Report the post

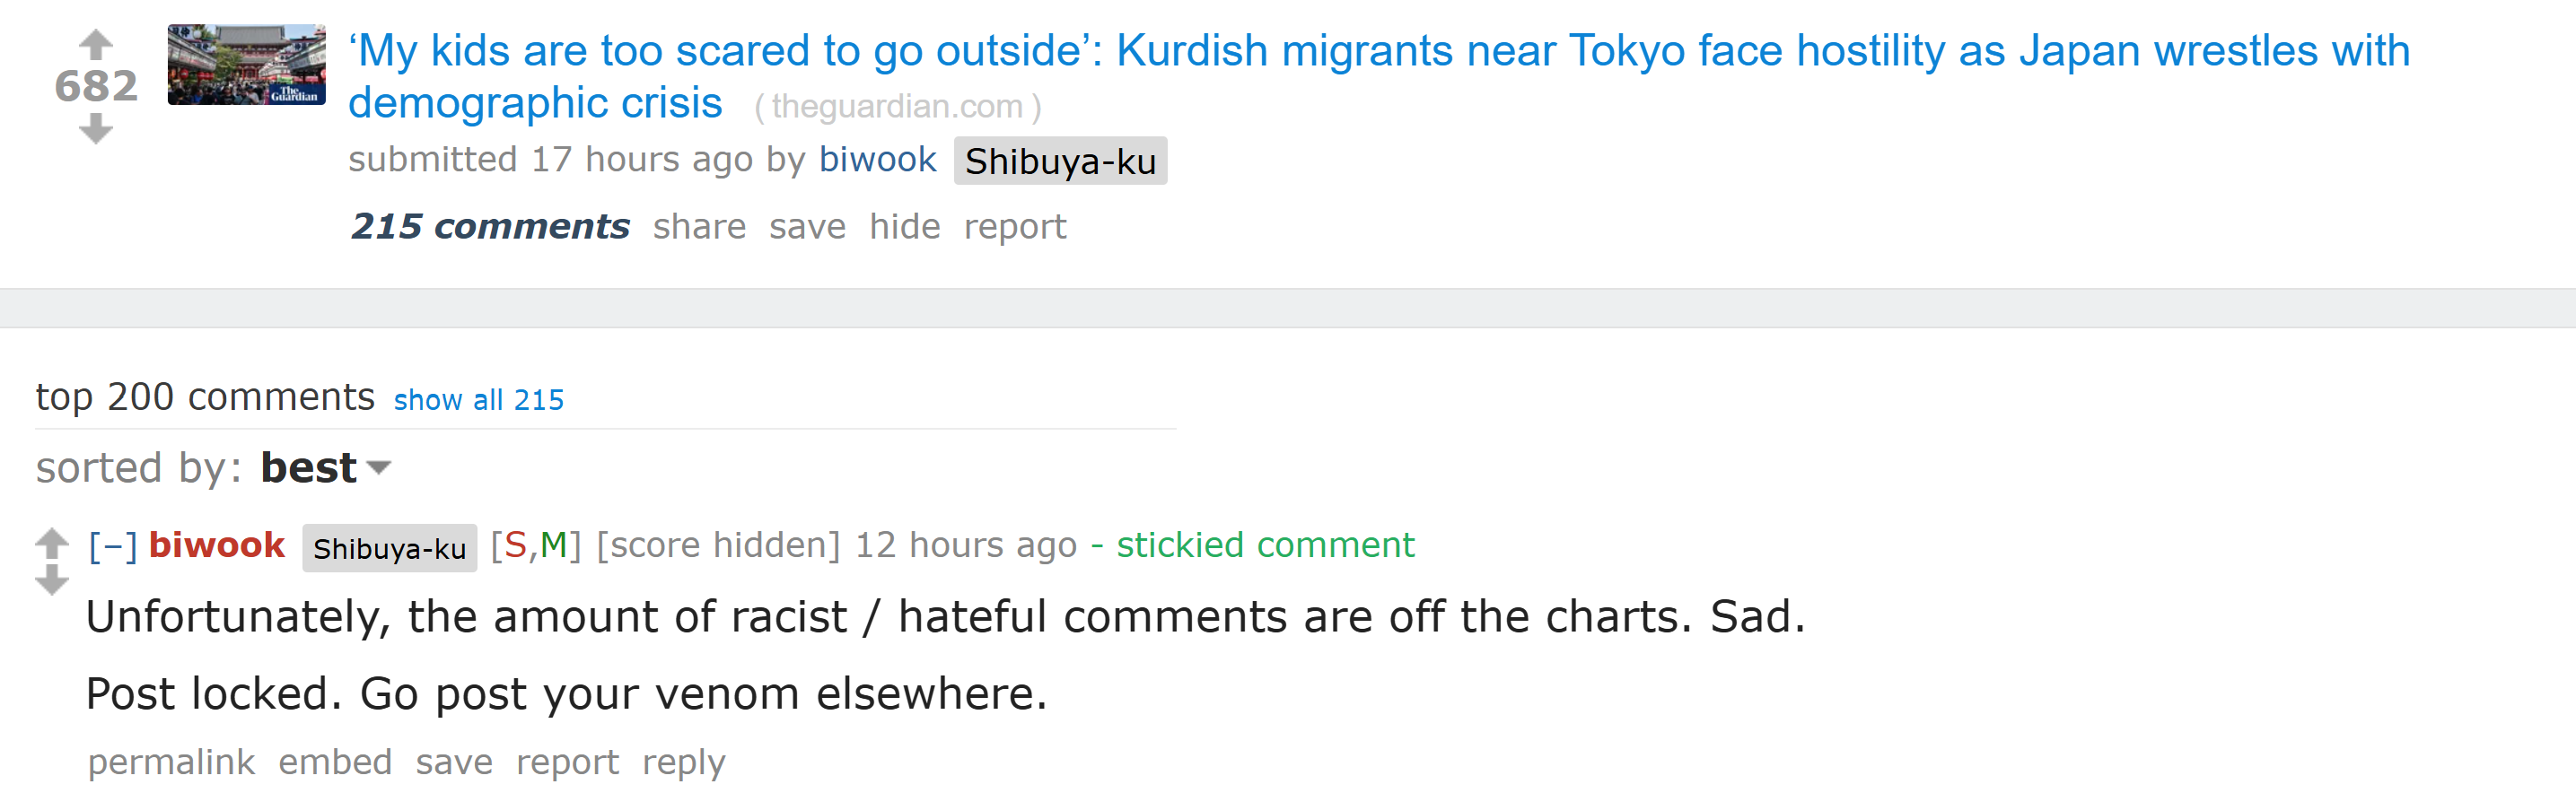(1015, 228)
